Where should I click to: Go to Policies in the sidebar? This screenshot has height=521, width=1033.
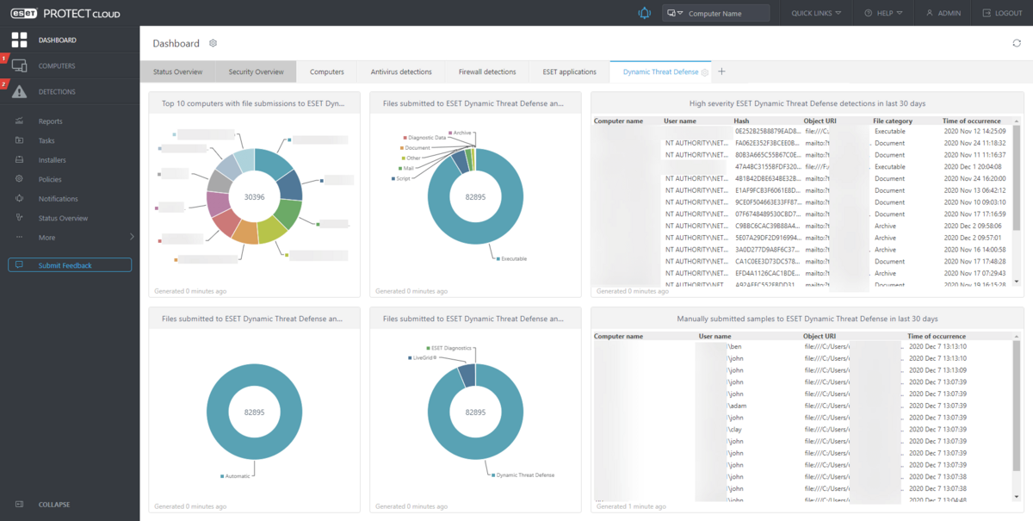(x=49, y=179)
